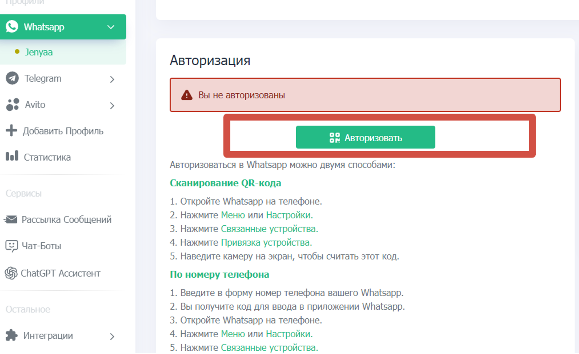Click Настройки in QR step 2
This screenshot has width=579, height=354.
point(289,215)
